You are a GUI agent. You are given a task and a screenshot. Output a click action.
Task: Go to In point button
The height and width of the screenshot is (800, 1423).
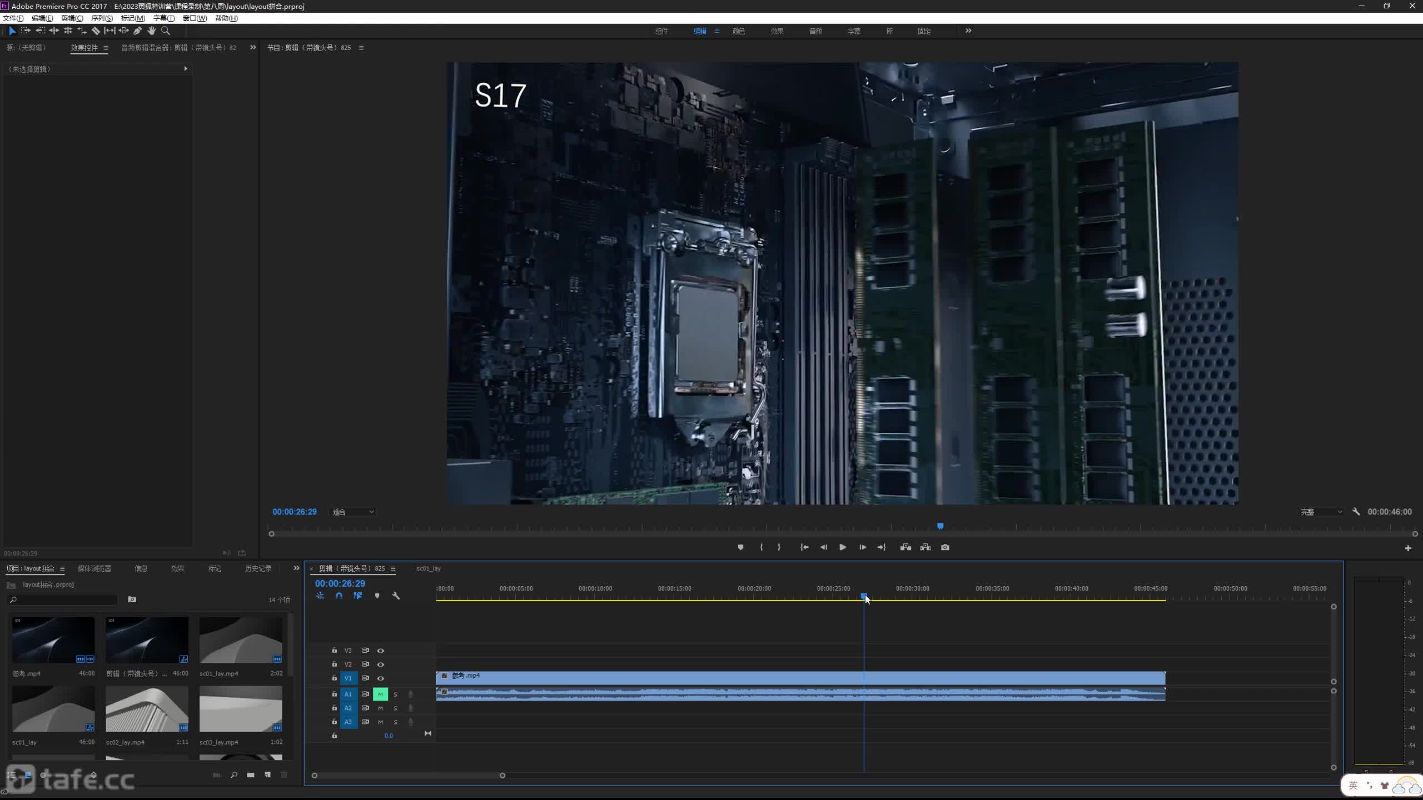pos(804,547)
